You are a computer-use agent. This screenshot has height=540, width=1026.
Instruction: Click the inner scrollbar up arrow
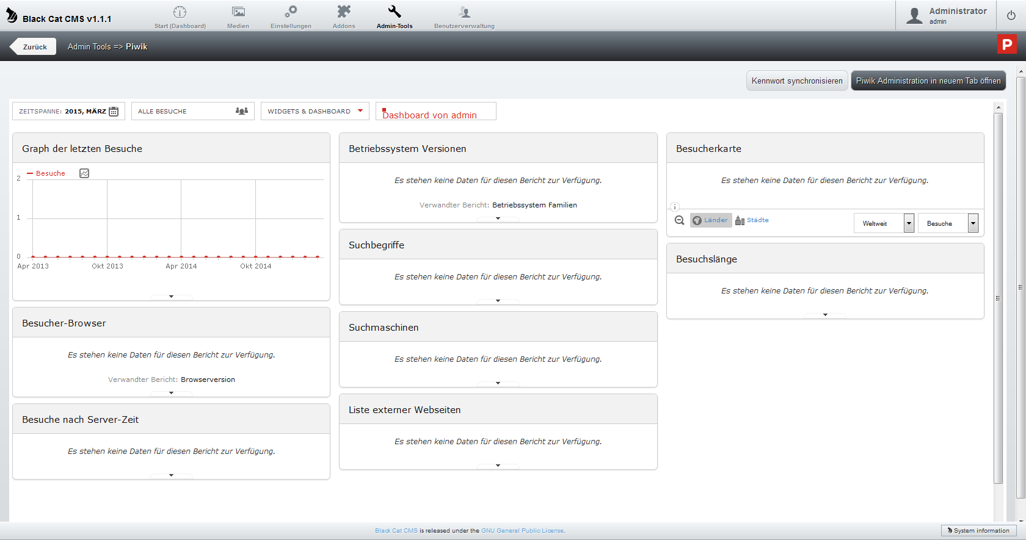(x=999, y=107)
